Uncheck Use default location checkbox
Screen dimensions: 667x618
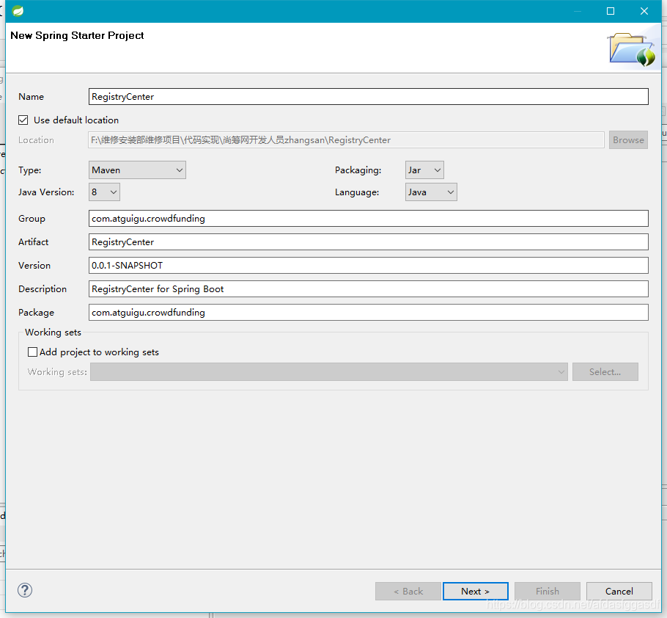tap(23, 120)
